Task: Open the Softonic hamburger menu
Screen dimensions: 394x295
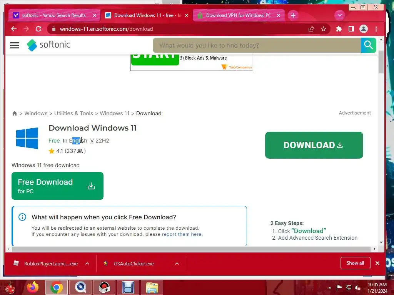Action: pyautogui.click(x=15, y=45)
